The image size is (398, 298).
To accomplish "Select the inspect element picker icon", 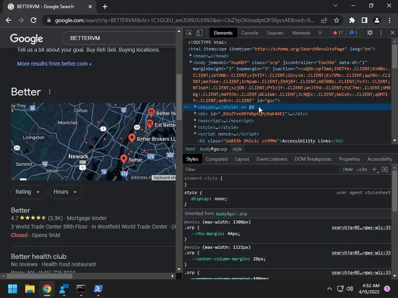I will pyautogui.click(x=189, y=33).
